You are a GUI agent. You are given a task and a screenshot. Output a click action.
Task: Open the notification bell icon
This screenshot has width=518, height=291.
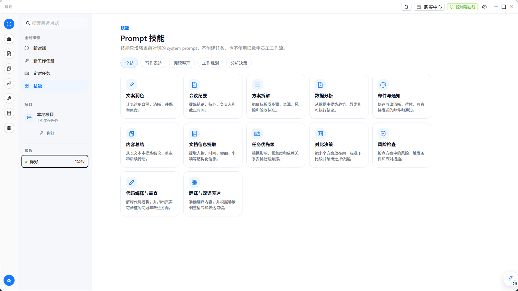coord(406,7)
